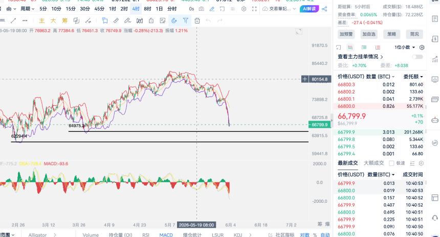Click the pencil drawing icon in top toolbar
The width and height of the screenshot is (440, 237).
point(212,9)
